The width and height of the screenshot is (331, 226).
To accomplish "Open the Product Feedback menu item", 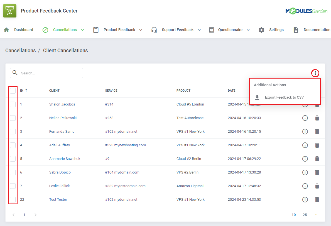I will click(x=119, y=30).
